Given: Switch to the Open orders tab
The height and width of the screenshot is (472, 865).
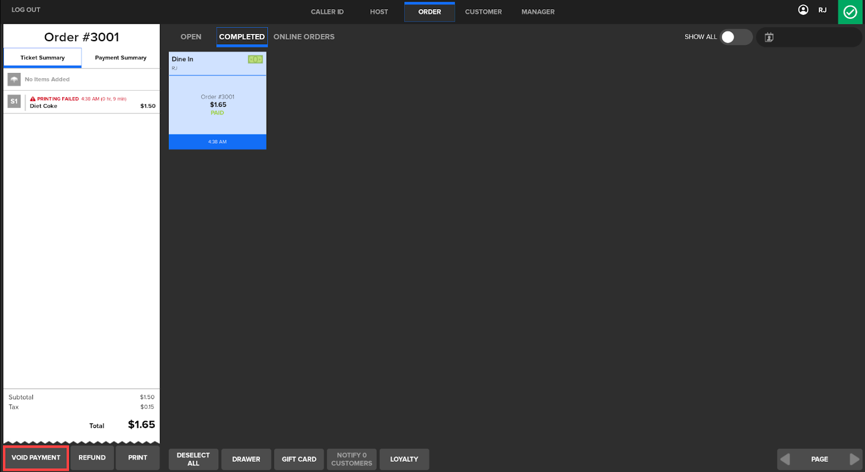Looking at the screenshot, I should pyautogui.click(x=191, y=37).
